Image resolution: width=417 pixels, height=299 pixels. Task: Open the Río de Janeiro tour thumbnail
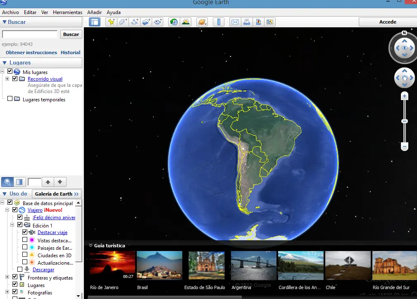tap(112, 266)
